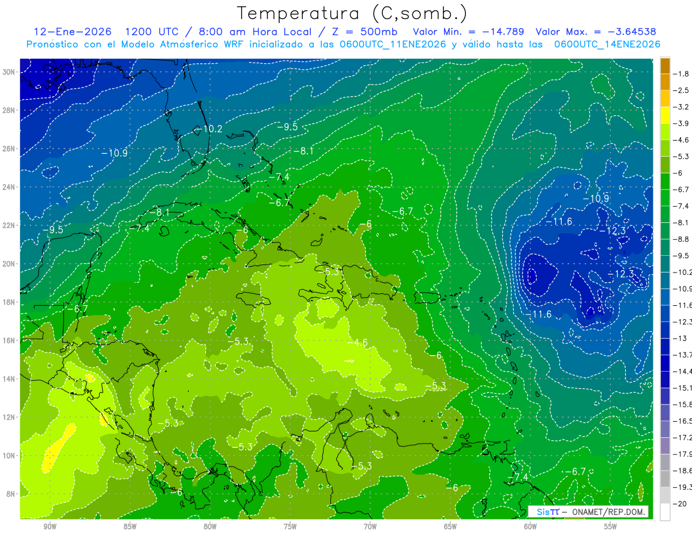Click the "-13" colorbar value
Viewport: 692px width, 534px height.
[x=679, y=338]
